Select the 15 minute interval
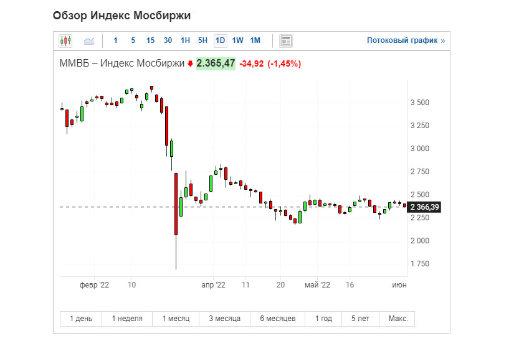Screen dimensions: 519x341 tap(150, 40)
